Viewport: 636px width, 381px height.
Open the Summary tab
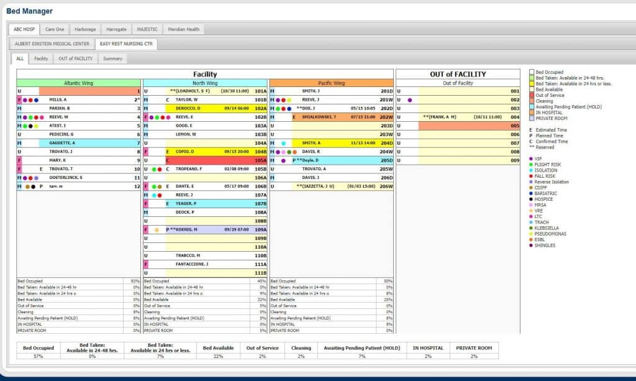tap(112, 58)
